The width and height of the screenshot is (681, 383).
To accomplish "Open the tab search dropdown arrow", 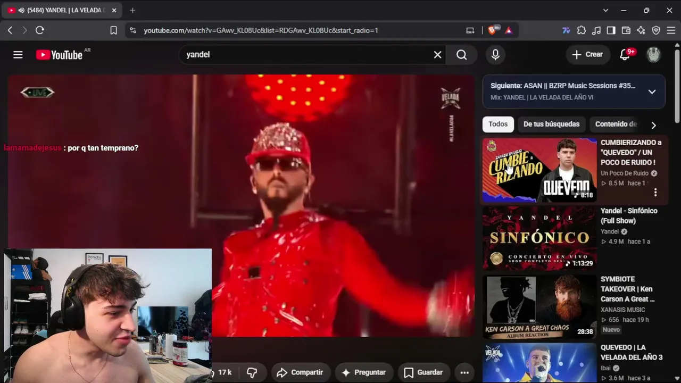I will 605,10.
